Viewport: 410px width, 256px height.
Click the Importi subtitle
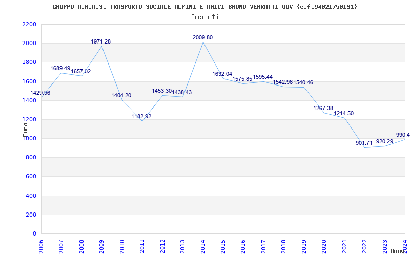pyautogui.click(x=205, y=17)
